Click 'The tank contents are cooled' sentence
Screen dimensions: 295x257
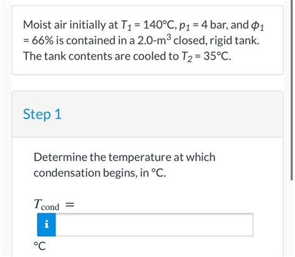[x=98, y=56]
